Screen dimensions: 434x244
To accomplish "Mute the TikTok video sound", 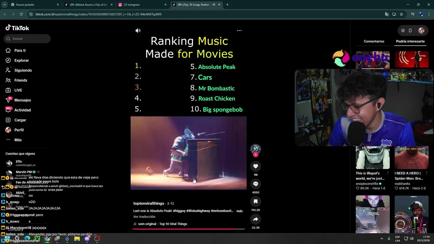I will (x=138, y=30).
